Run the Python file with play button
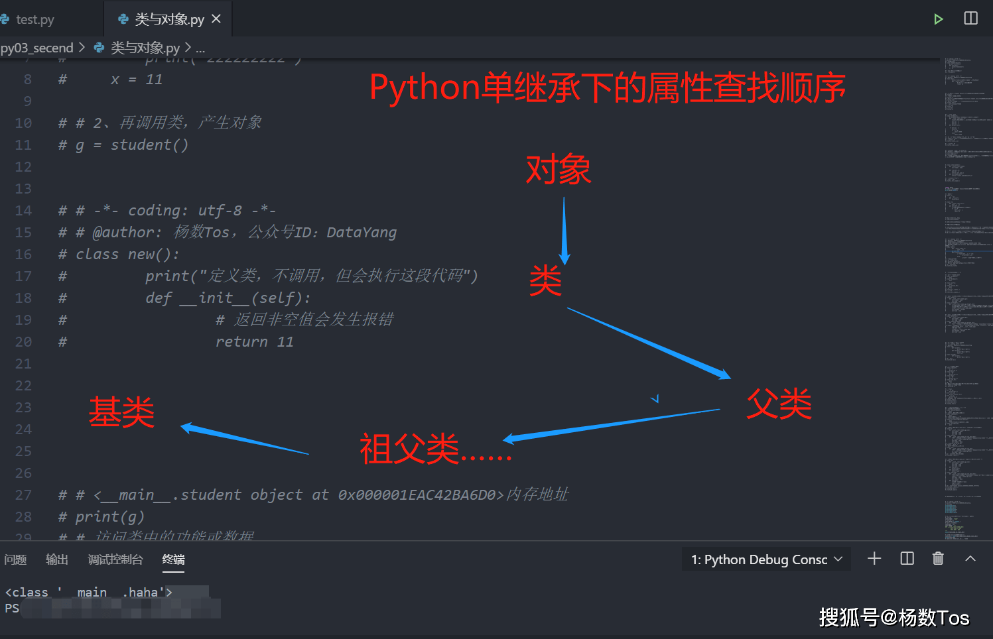This screenshot has height=639, width=993. [x=938, y=19]
